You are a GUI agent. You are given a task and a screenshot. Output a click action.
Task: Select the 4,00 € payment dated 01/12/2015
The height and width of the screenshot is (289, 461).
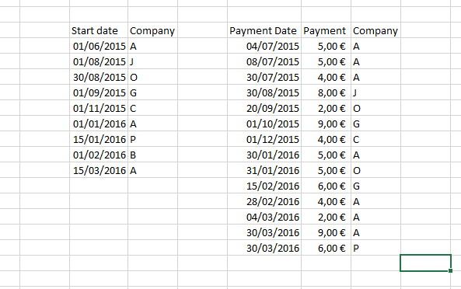pyautogui.click(x=326, y=140)
